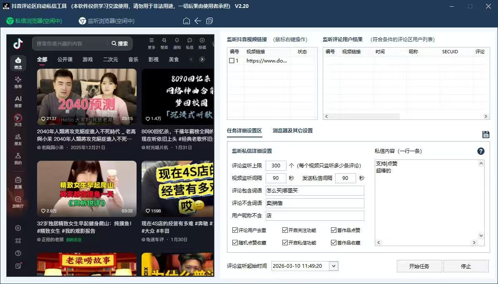Screen dimensions: 498x284
Task: Click the 壁纸 wallpaper icon
Action: pos(164,44)
